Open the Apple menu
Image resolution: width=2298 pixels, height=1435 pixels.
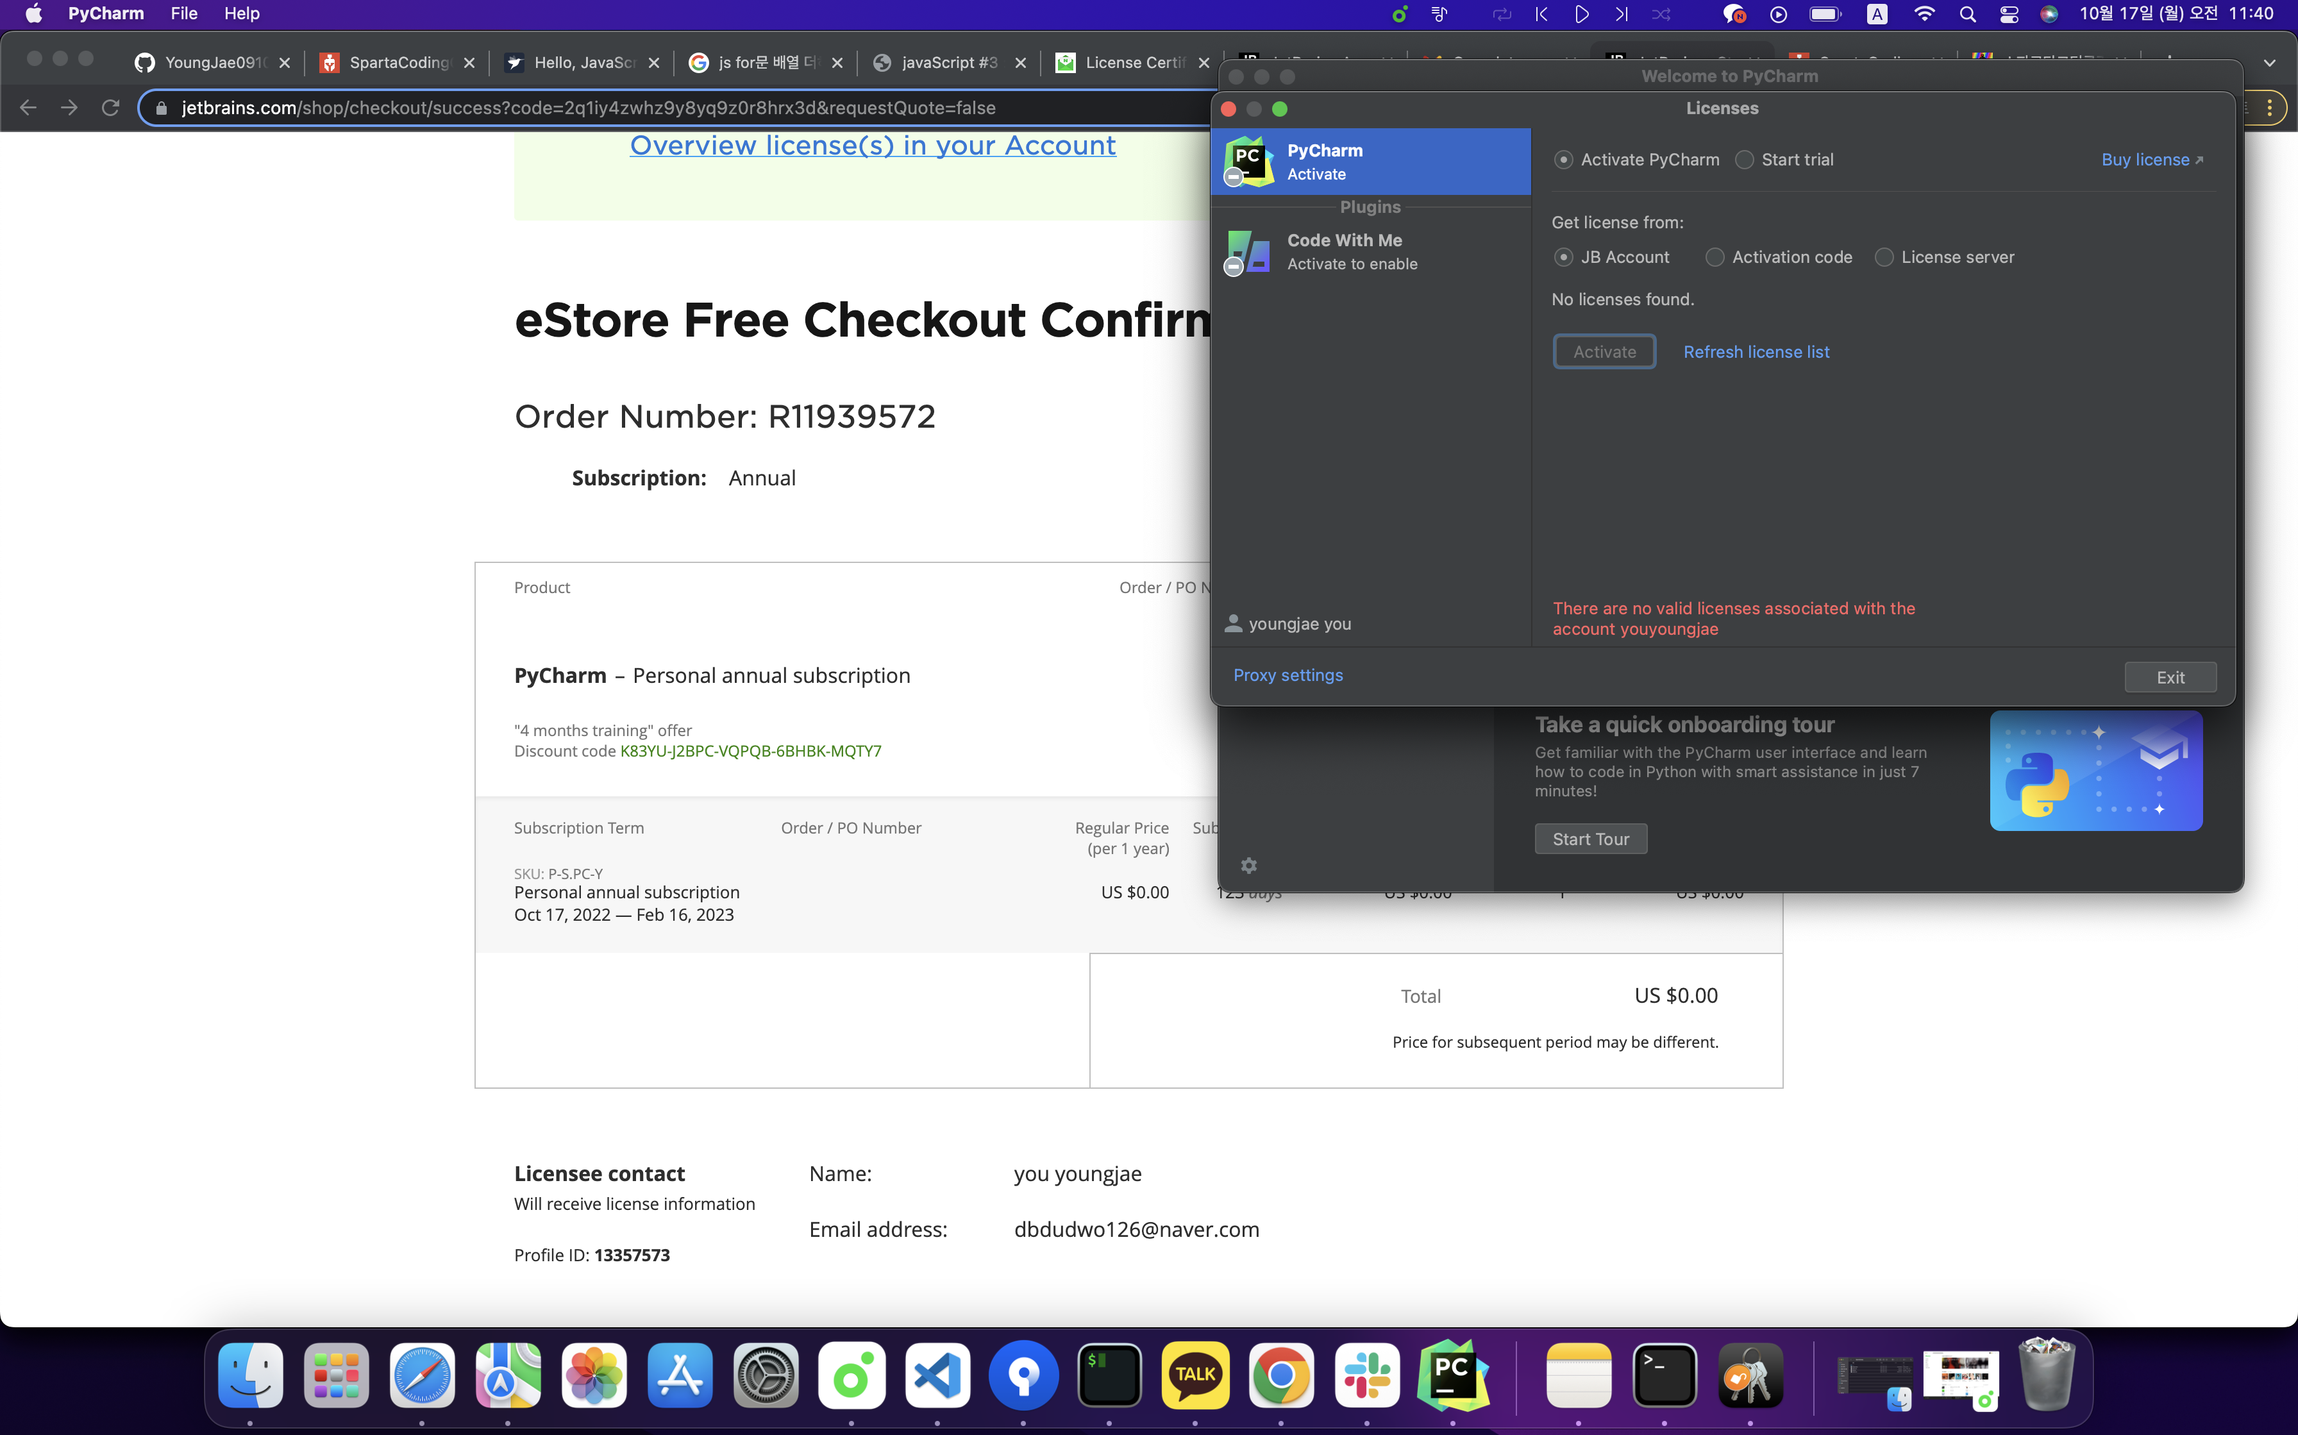coord(33,13)
